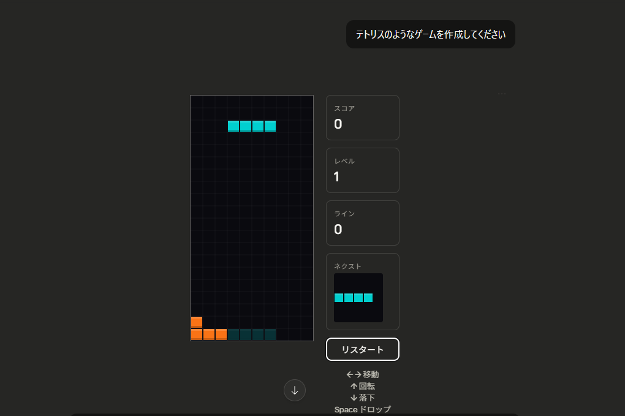Viewport: 625px width, 416px height.
Task: Click the ↓ 落下 fall hint text
Action: coord(363,398)
